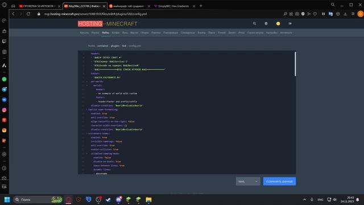Open the Консоль navigation item
This screenshot has width=364, height=205.
[x=84, y=33]
